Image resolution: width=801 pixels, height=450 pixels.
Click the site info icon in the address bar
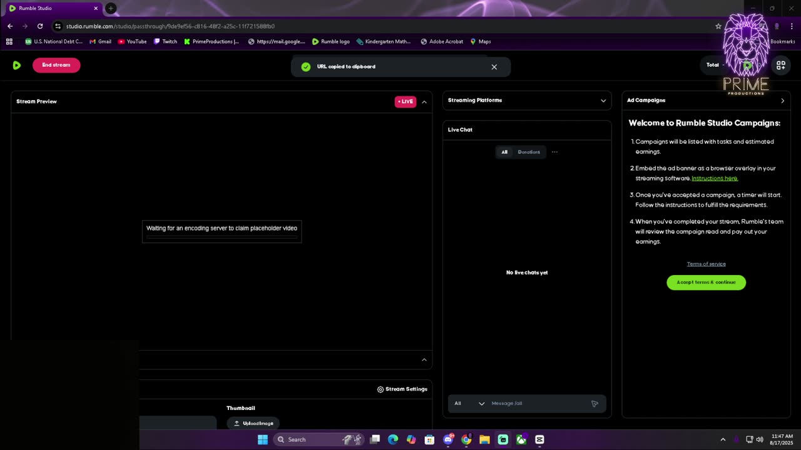(x=58, y=26)
